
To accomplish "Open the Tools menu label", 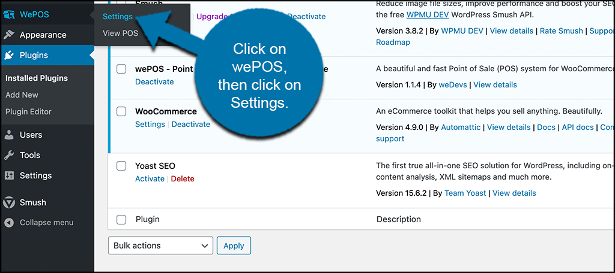I will click(30, 155).
